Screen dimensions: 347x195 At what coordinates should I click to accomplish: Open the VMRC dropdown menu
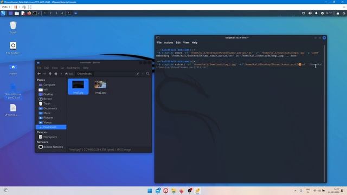6,7
